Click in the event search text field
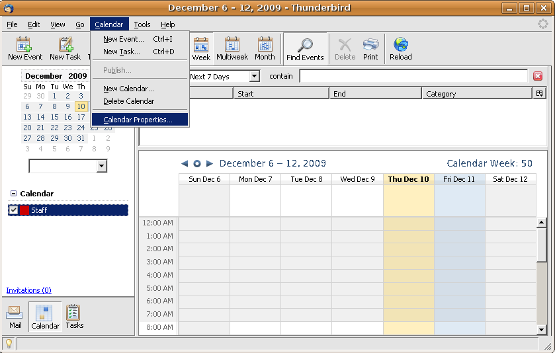 [x=414, y=76]
